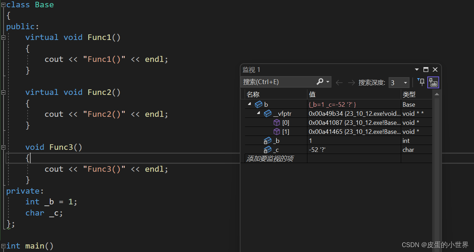
Task: Collapse the __vfptr node
Action: pyautogui.click(x=258, y=113)
